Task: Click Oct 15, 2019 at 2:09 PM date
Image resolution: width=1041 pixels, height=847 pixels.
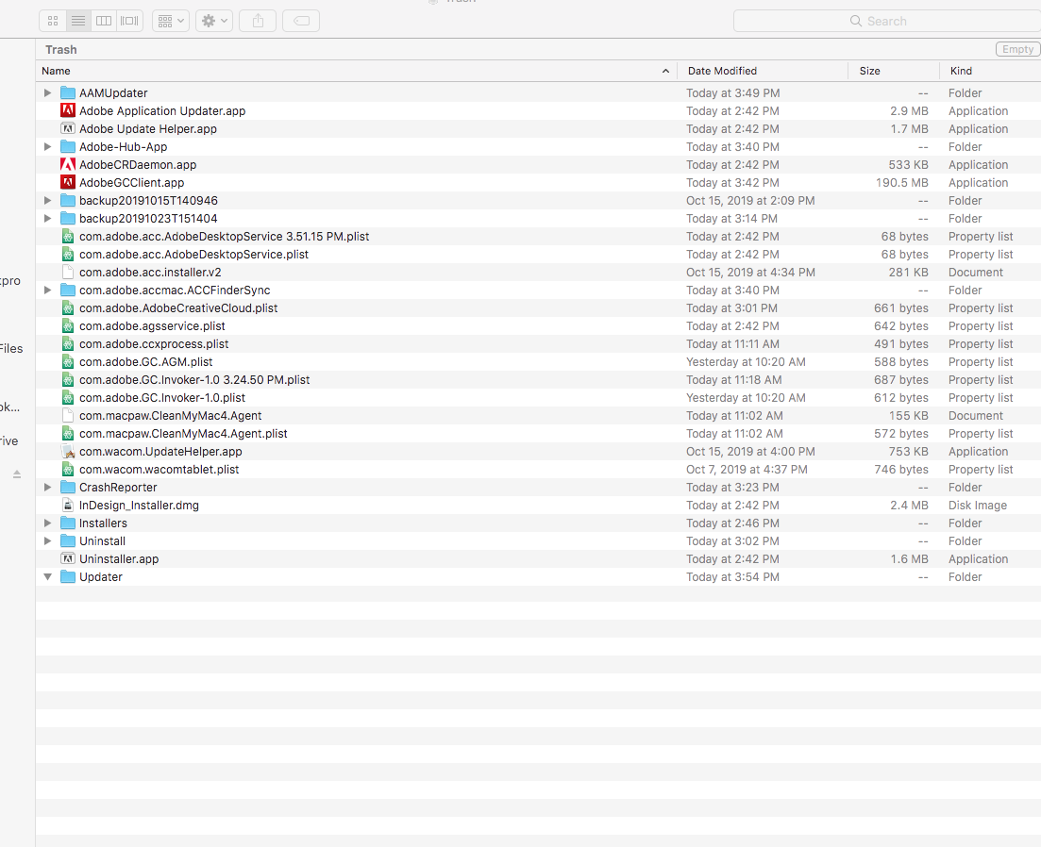Action: point(750,200)
